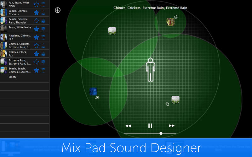Screen dimensions: 252x157
Task: Click the resize handle beside the chimes sound
Action: tap(176, 16)
